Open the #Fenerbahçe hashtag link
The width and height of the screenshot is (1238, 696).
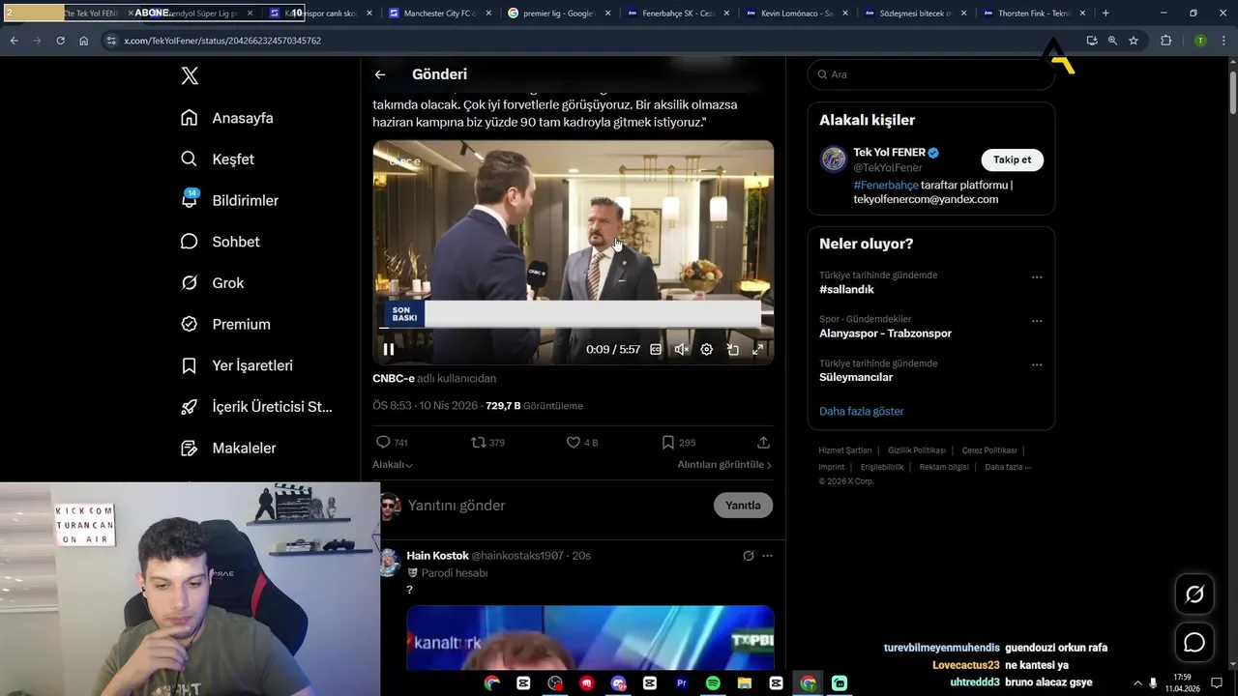pos(885,185)
